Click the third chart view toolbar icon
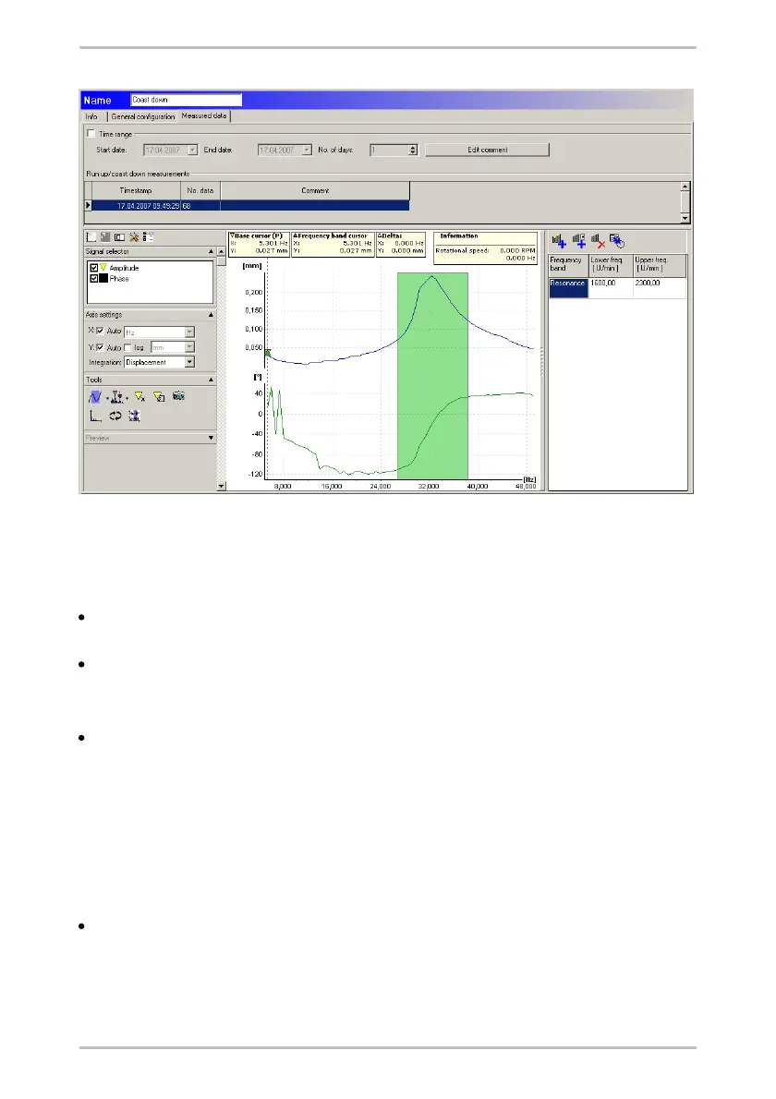The width and height of the screenshot is (776, 1099). [119, 237]
